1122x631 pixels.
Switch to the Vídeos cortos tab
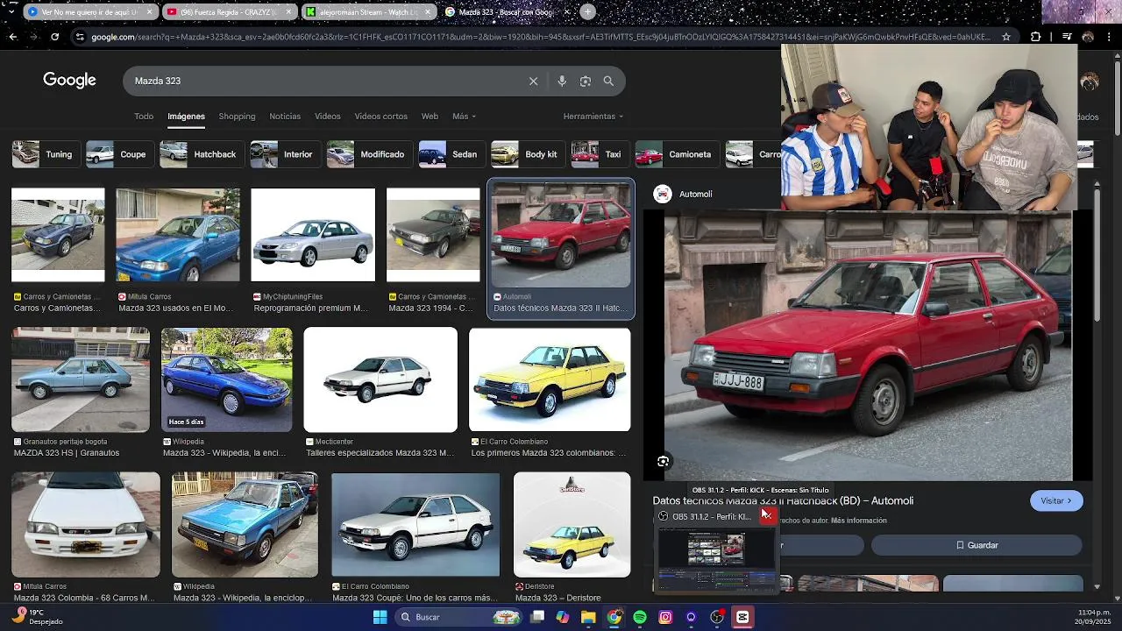point(380,116)
